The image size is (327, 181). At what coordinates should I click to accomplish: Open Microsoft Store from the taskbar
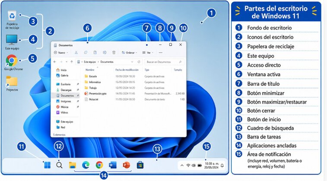pyautogui.click(x=140, y=165)
